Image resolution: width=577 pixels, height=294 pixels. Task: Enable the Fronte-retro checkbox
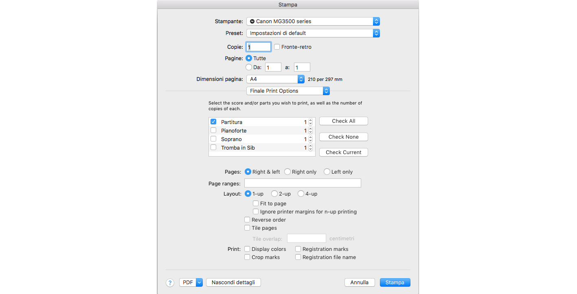point(277,47)
